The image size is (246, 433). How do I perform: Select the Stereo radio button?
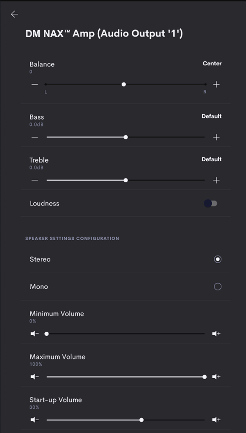tap(218, 259)
